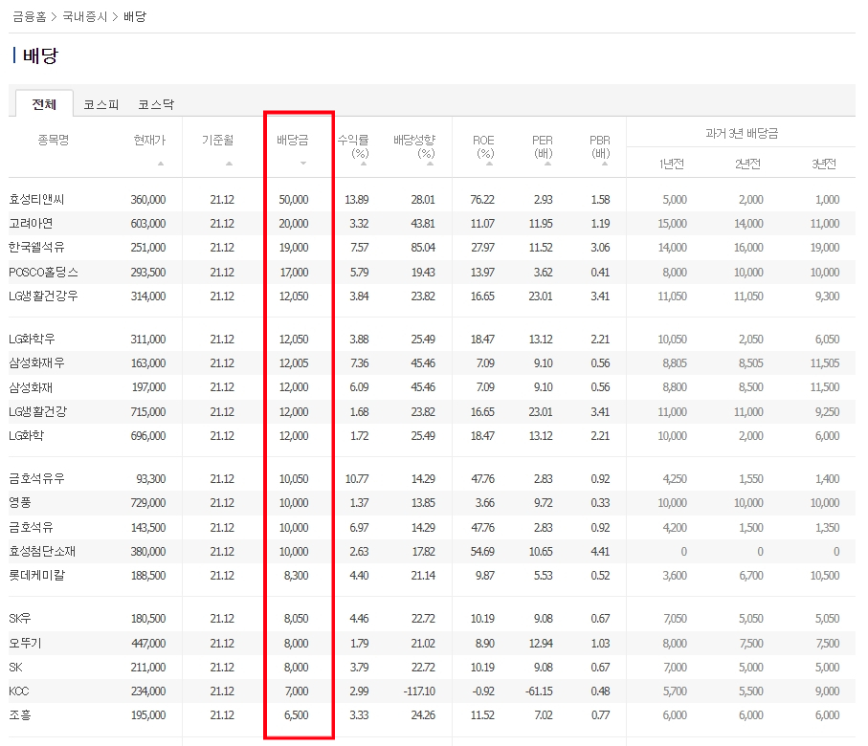Select 효성티앤씨 ROE value 76.22

click(482, 199)
